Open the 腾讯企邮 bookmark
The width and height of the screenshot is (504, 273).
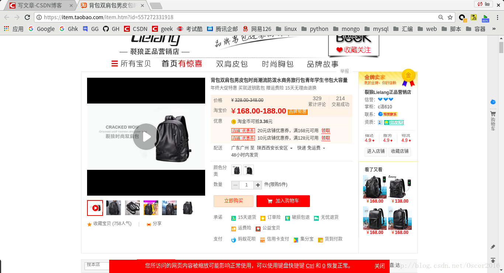click(222, 29)
